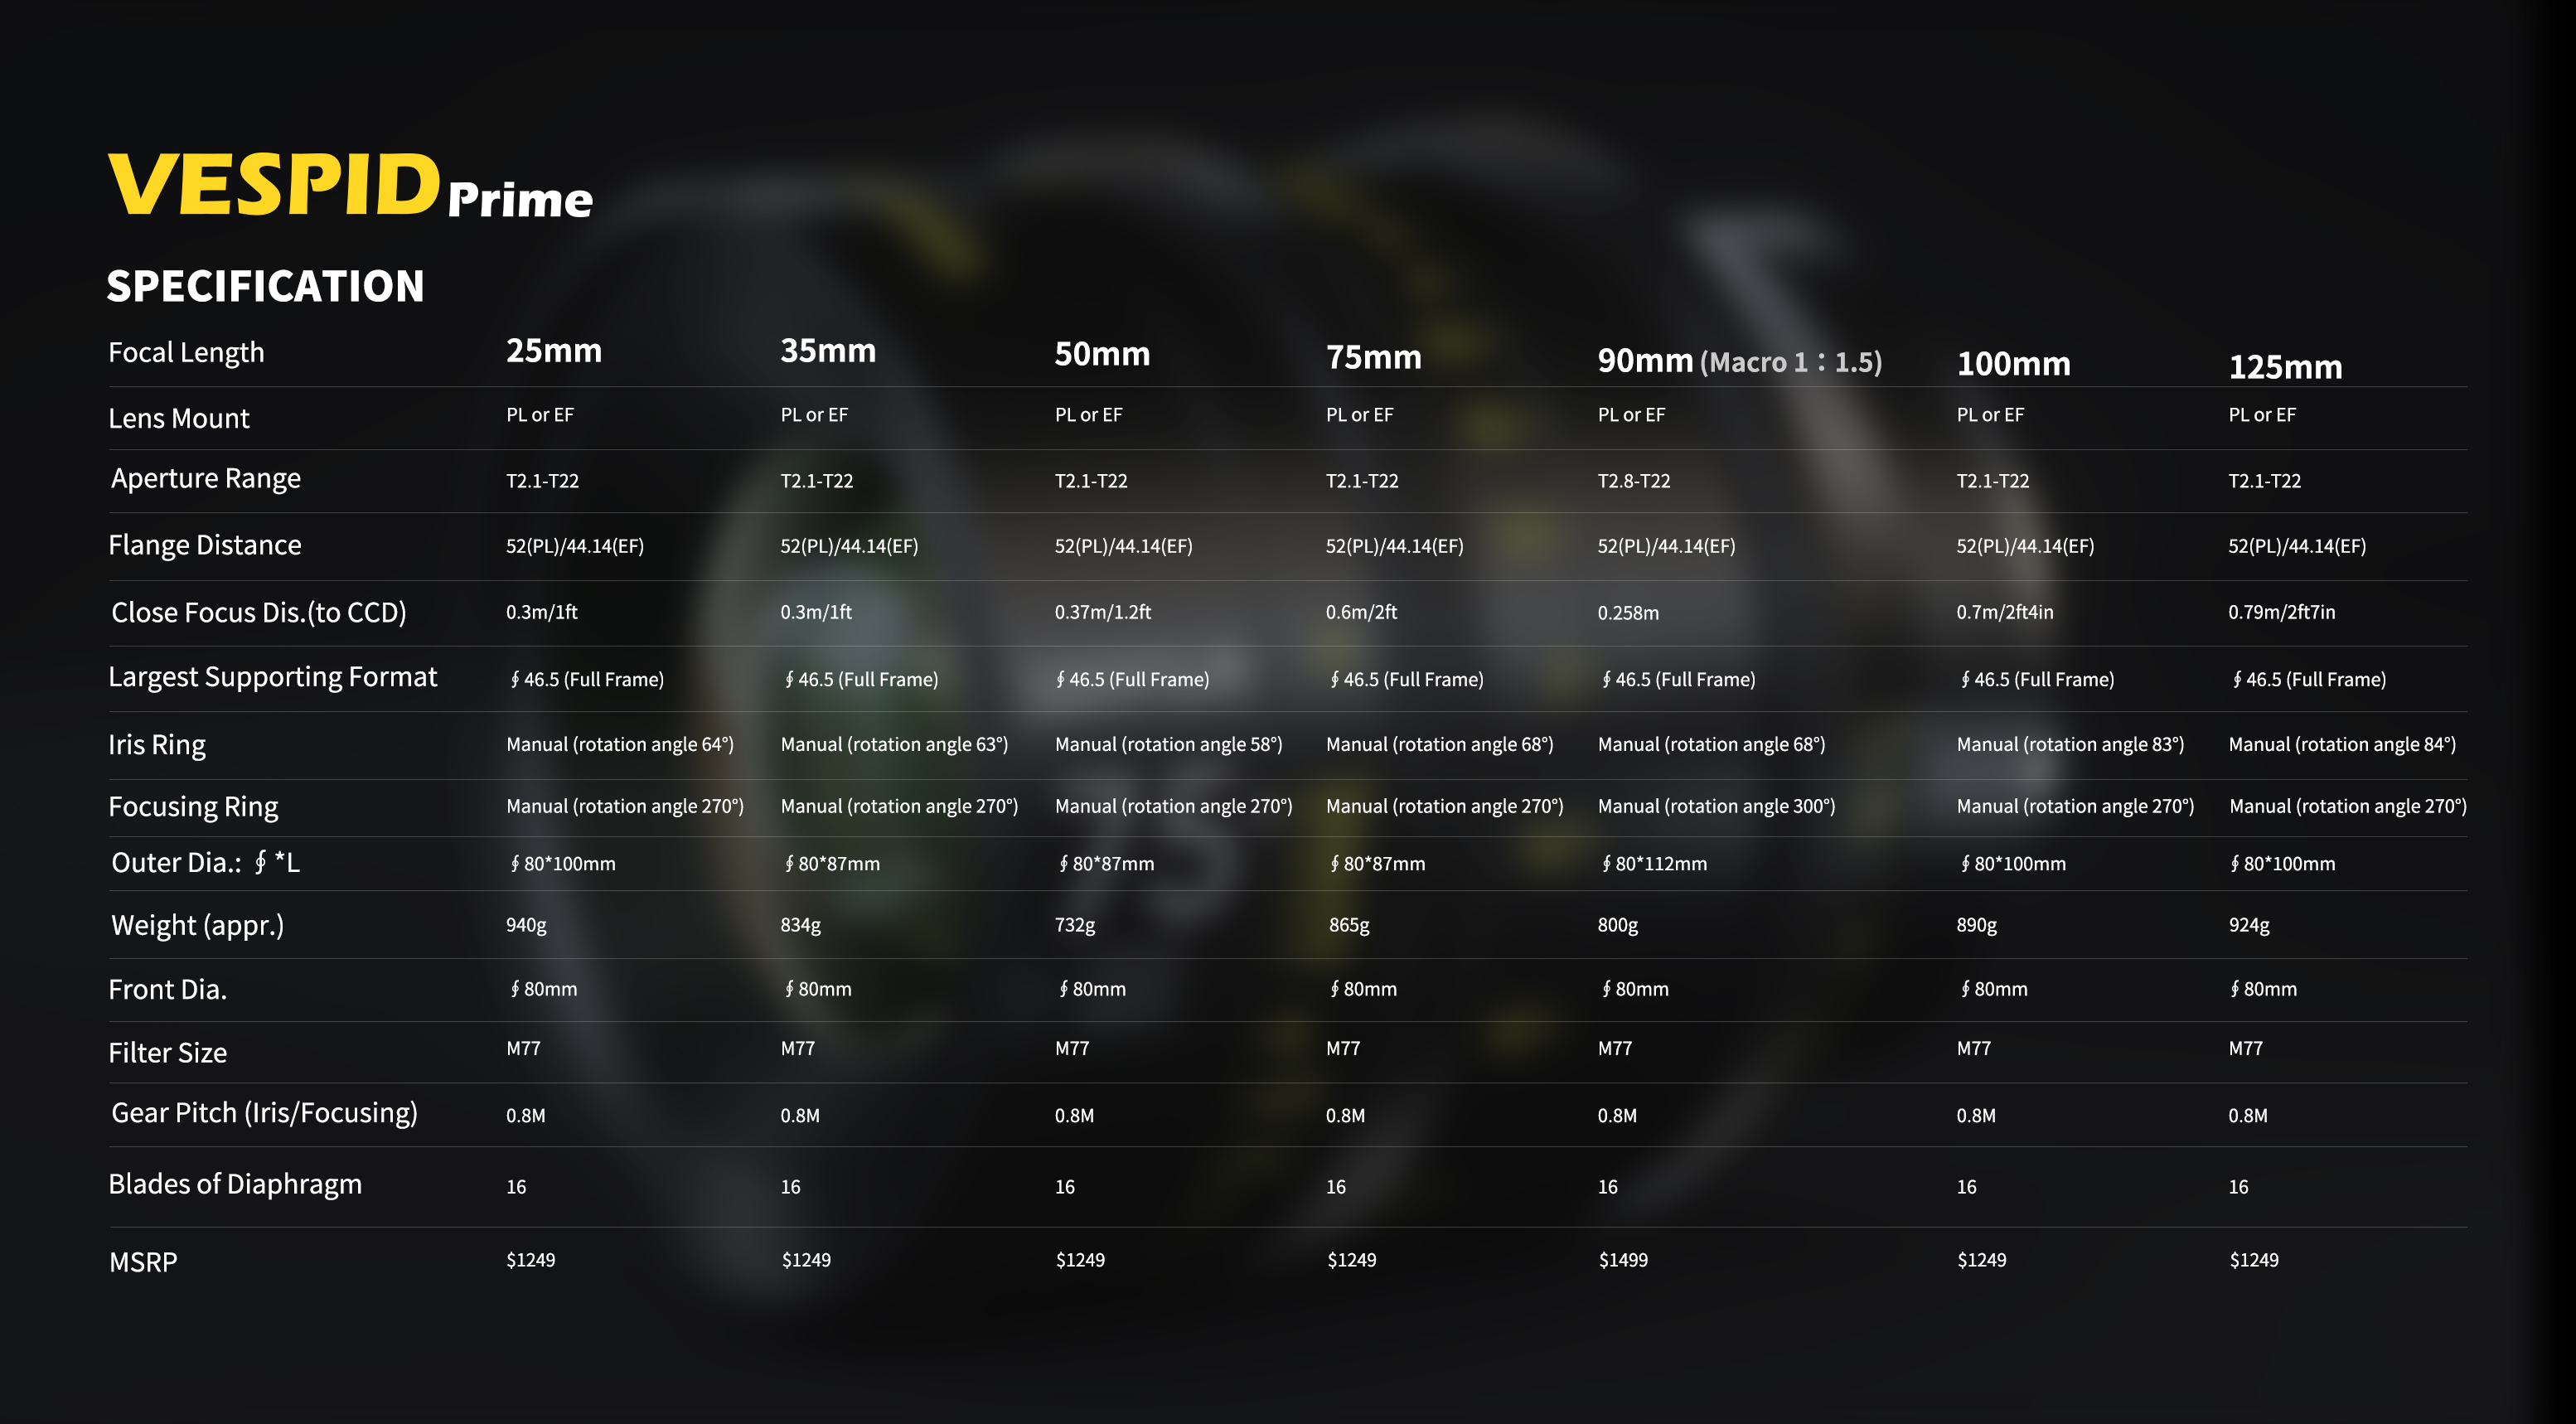The height and width of the screenshot is (1424, 2576).
Task: Click the SPECIFICATION heading
Action: (x=265, y=287)
